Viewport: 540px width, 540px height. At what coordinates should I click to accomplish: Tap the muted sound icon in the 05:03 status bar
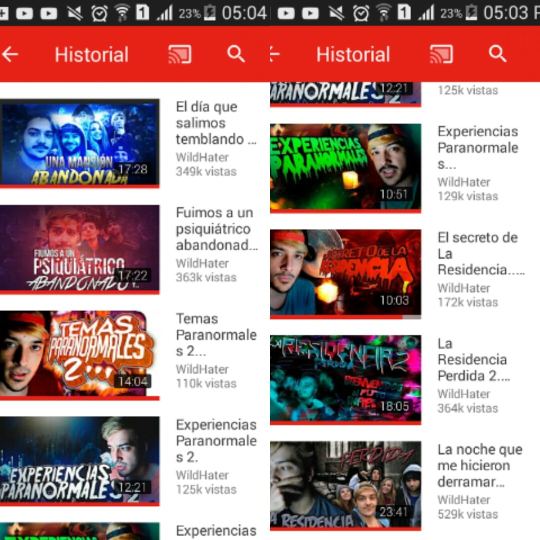(336, 13)
